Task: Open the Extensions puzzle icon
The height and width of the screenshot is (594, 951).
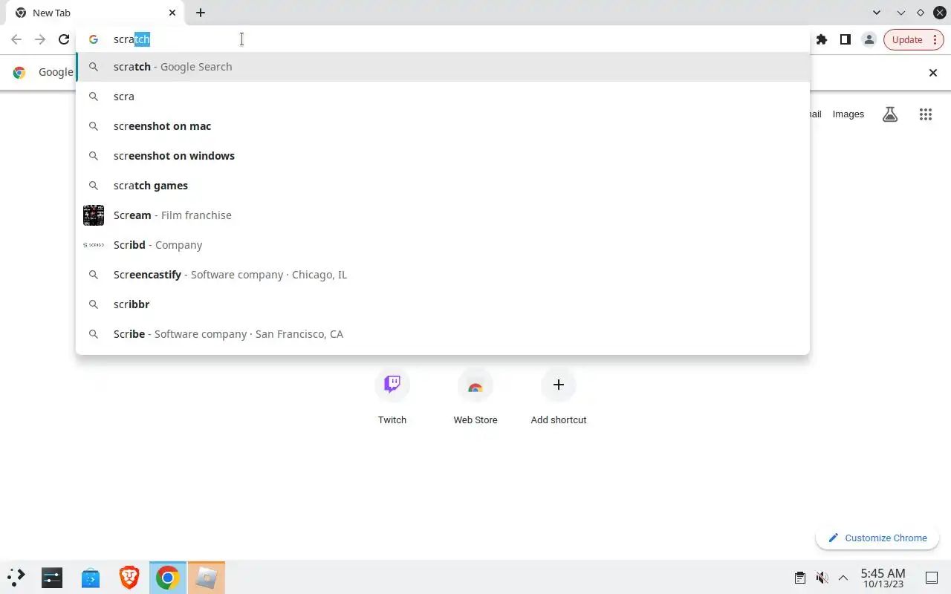Action: [x=821, y=39]
